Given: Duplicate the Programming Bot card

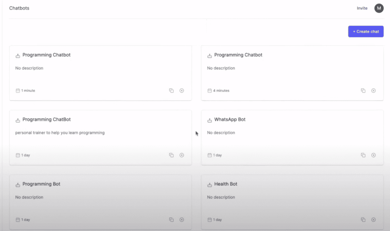Looking at the screenshot, I should [x=171, y=220].
